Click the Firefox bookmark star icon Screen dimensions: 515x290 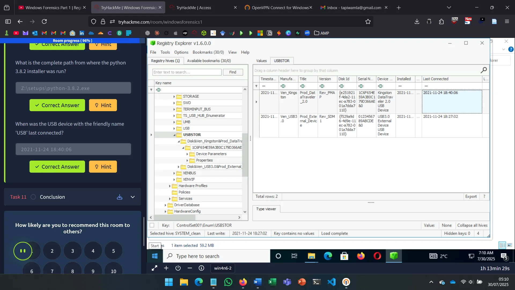point(368,22)
